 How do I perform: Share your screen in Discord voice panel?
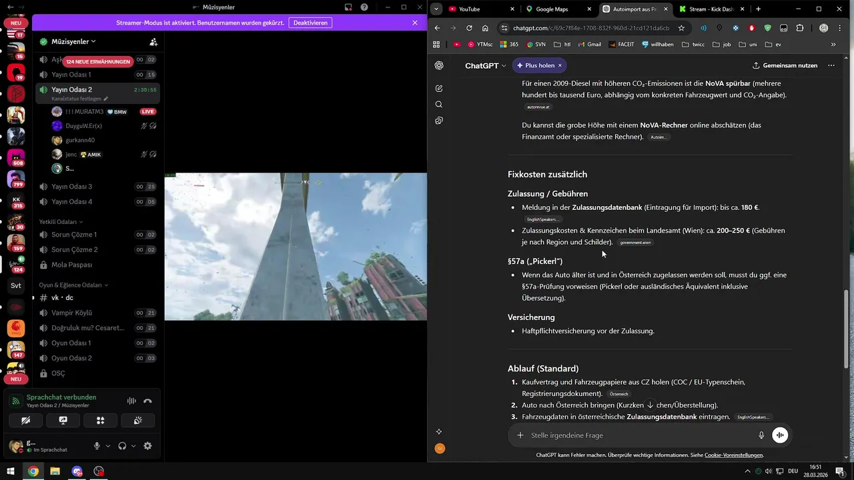[63, 421]
